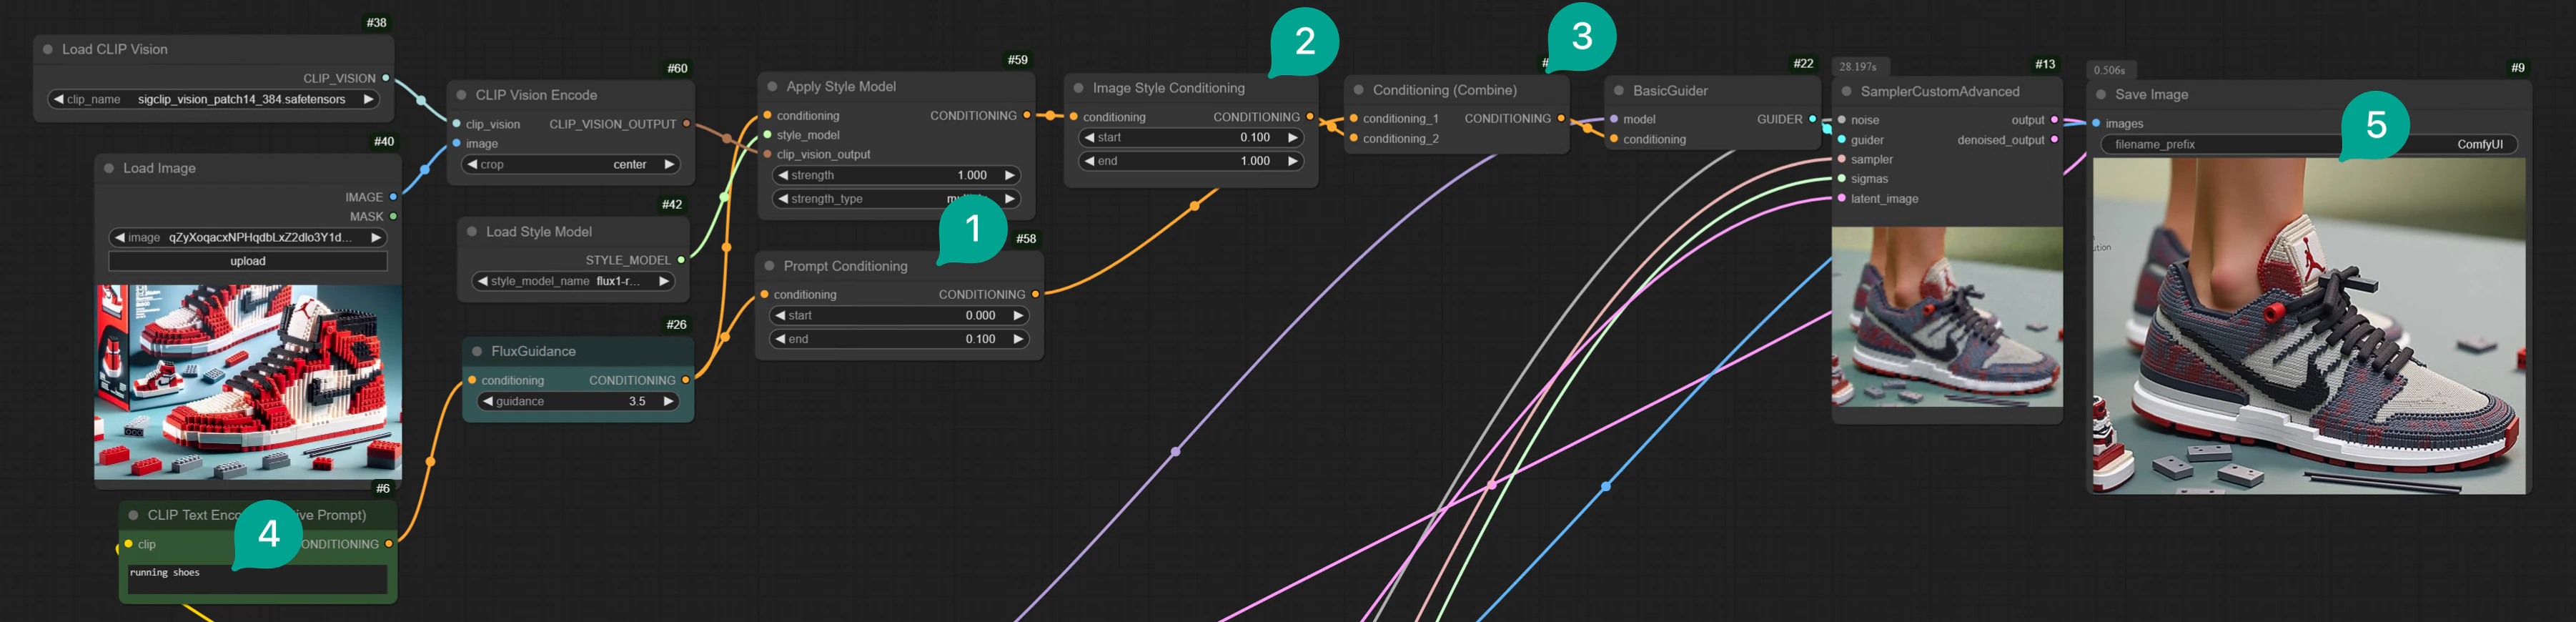Collapse the Save Image node via its title dot
Viewport: 2576px width, 622px height.
[2101, 94]
